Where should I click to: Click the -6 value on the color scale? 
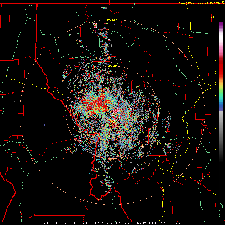tap(215, 172)
